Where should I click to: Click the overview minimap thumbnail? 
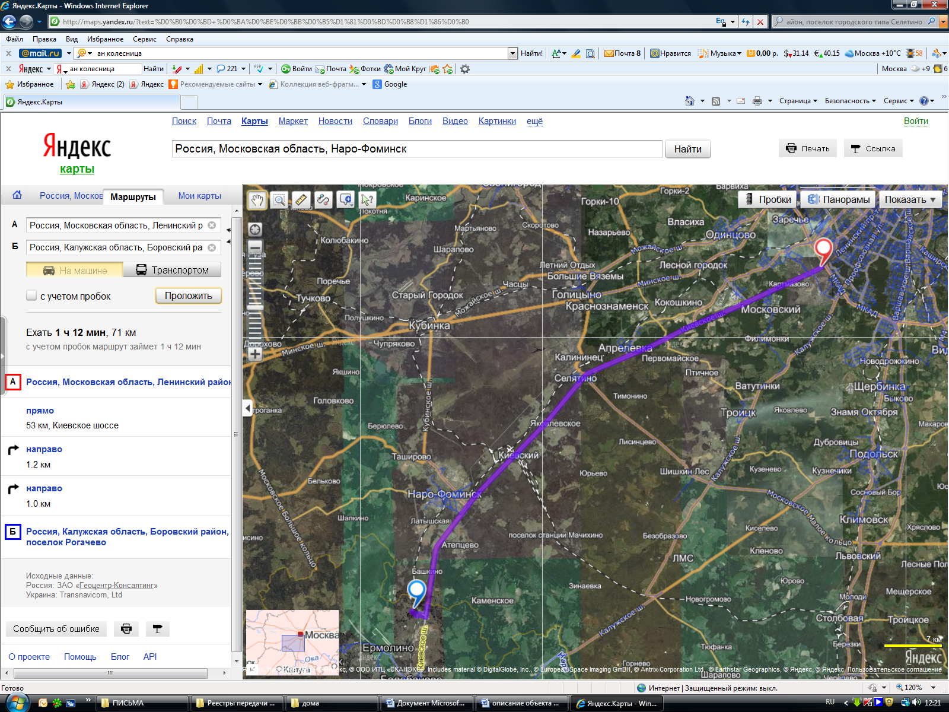pos(292,642)
